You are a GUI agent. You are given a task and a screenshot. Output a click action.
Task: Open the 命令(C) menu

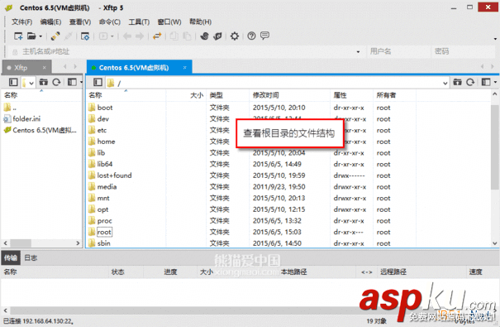click(x=110, y=22)
